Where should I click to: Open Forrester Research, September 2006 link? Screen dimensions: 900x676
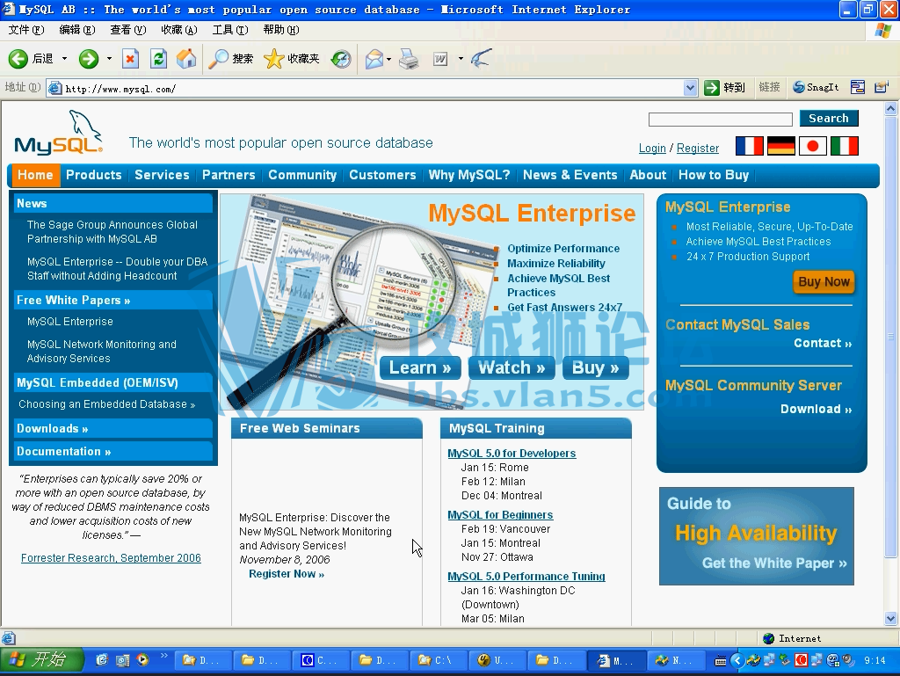coord(111,558)
